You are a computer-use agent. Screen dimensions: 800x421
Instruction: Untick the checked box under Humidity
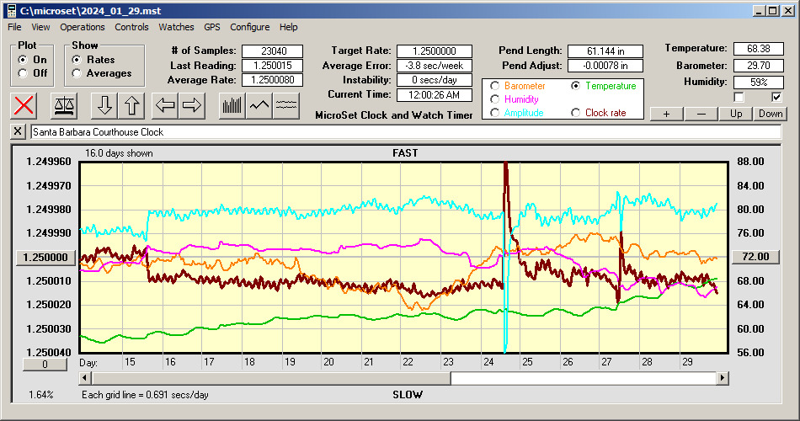[x=776, y=97]
